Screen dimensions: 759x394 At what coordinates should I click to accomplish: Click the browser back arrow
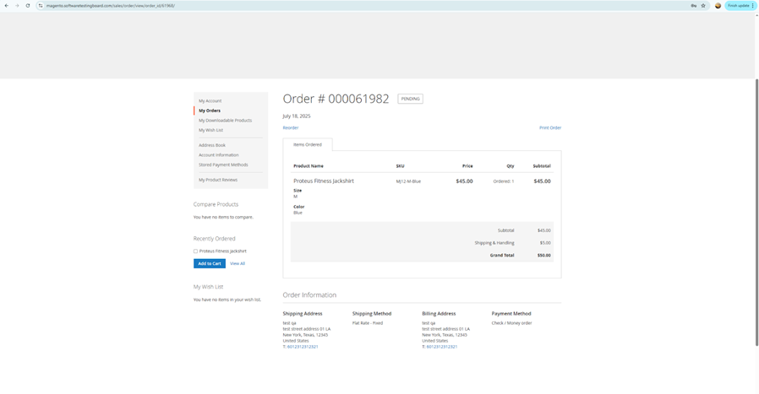click(7, 6)
